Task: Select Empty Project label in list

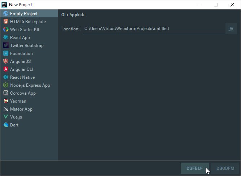Action: [24, 14]
